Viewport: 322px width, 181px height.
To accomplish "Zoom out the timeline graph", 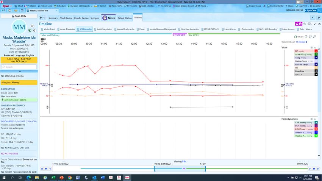I will coord(310,36).
